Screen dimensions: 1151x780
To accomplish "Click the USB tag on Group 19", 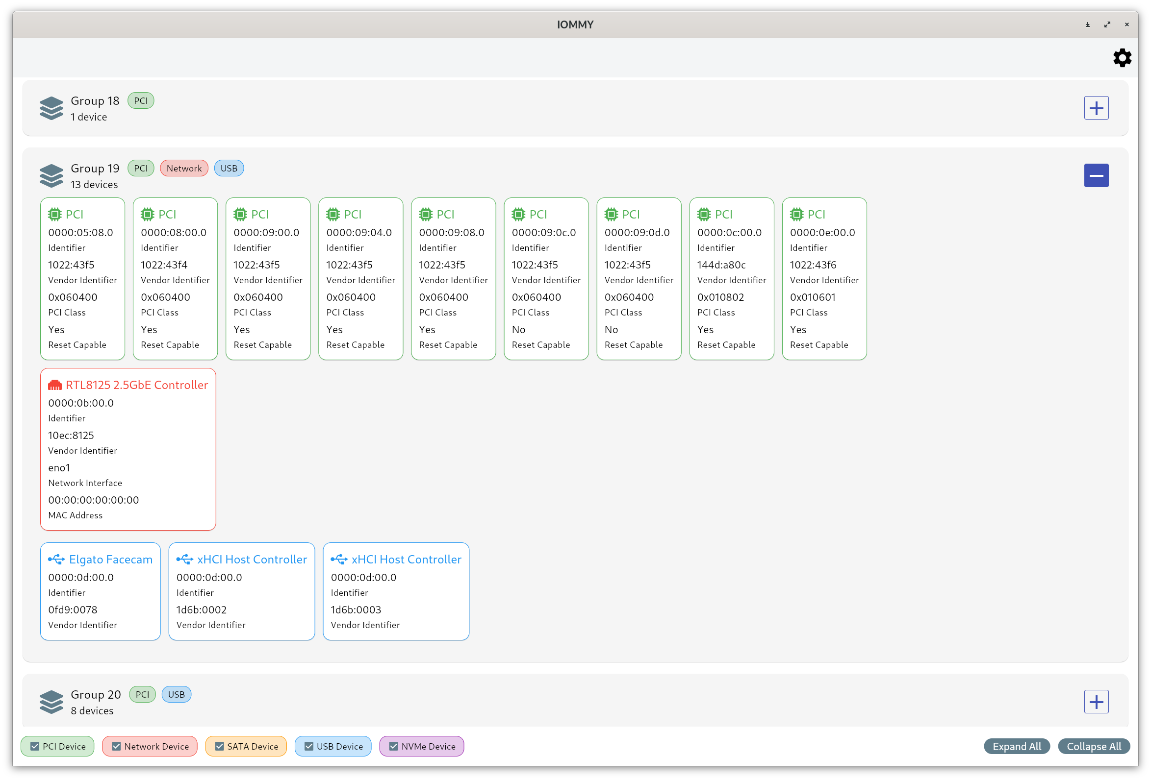I will point(229,168).
